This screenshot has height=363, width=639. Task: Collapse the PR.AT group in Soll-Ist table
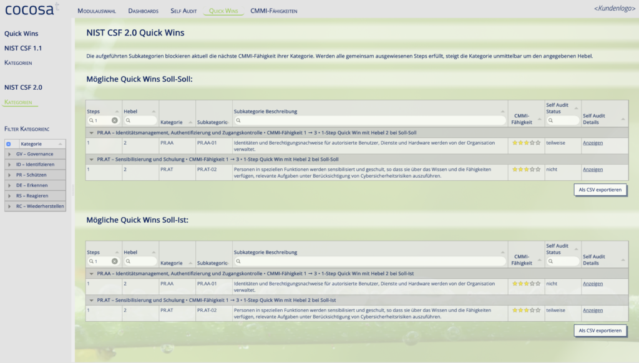(91, 300)
